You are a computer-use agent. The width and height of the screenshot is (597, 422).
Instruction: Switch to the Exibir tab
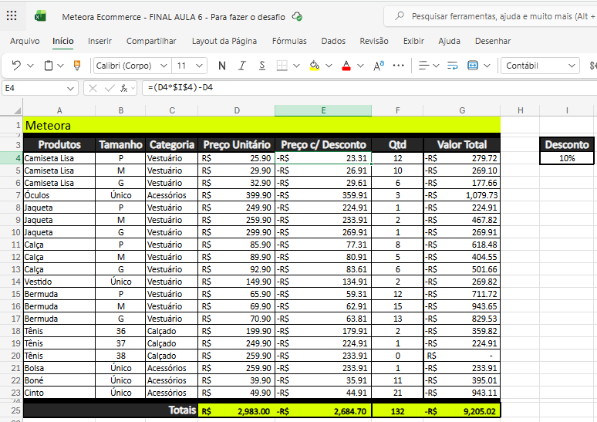pos(413,41)
